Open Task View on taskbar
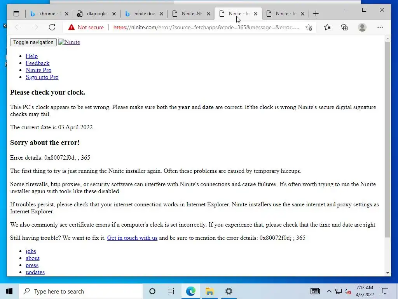This screenshot has width=398, height=299. (171, 291)
